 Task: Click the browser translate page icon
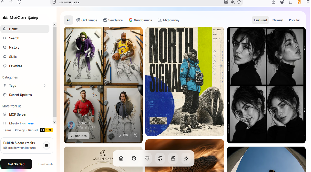point(233,2)
